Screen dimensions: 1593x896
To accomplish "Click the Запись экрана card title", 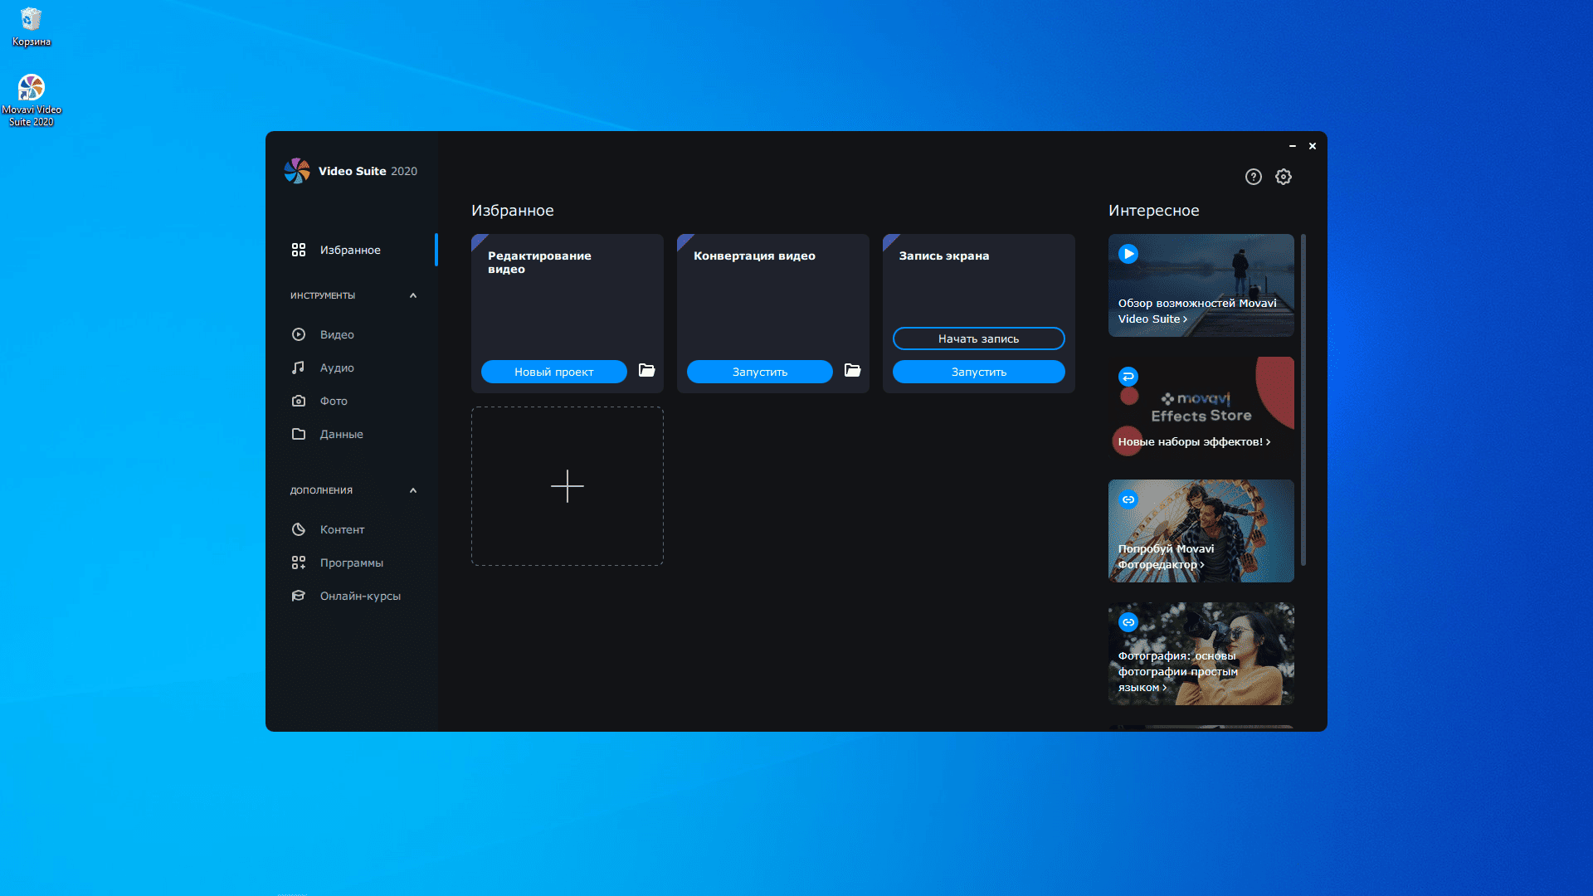I will [x=944, y=256].
